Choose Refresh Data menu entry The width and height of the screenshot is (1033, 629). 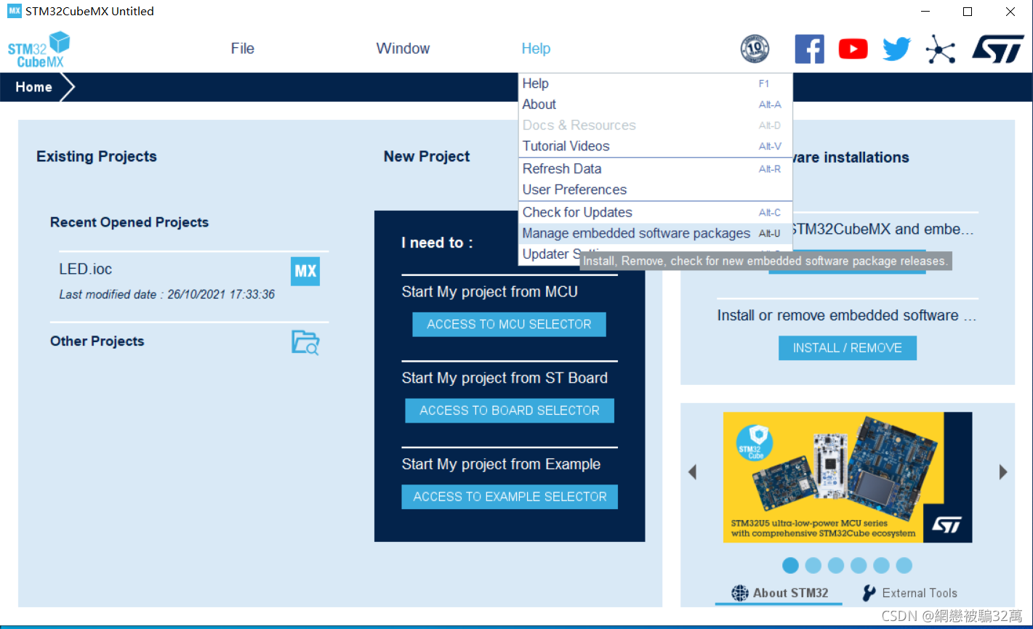point(655,169)
